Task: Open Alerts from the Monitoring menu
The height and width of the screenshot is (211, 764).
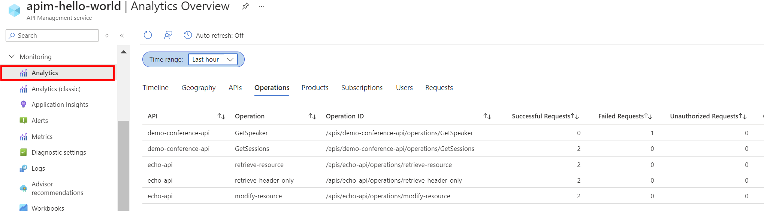Action: click(40, 121)
